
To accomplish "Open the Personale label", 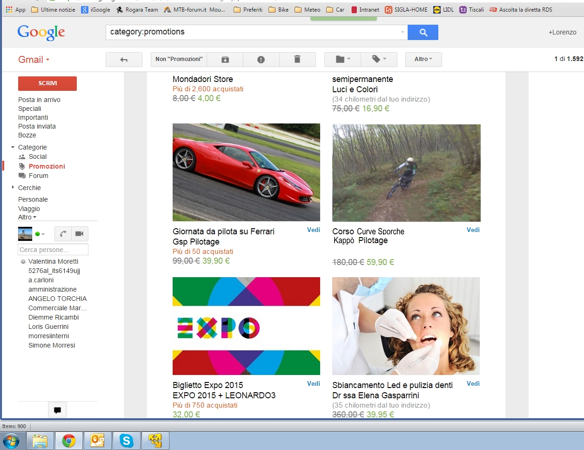I will click(x=33, y=199).
